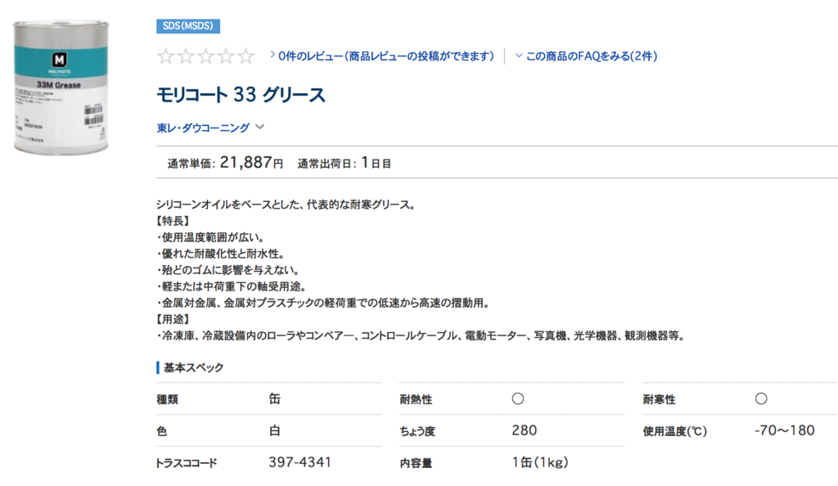
Task: Rate the product five stars
Action: pos(246,56)
